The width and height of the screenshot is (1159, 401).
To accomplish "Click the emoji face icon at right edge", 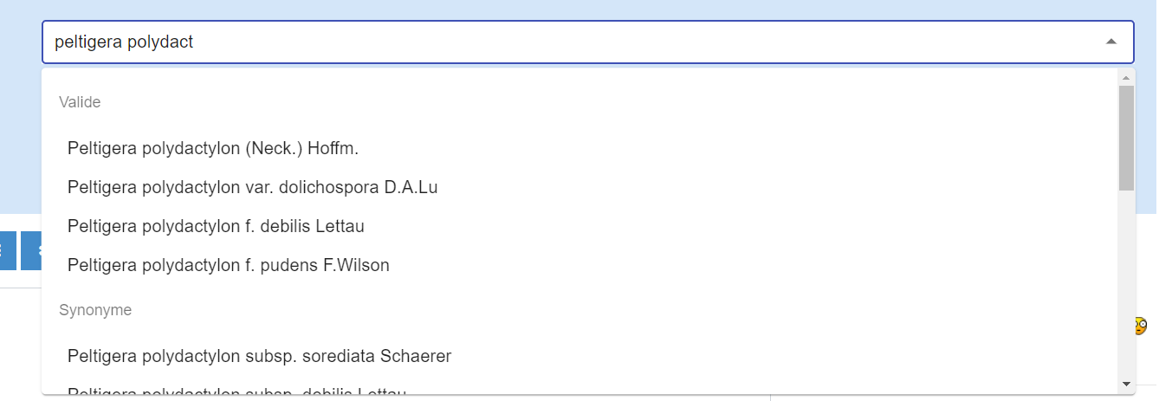I will [1140, 326].
